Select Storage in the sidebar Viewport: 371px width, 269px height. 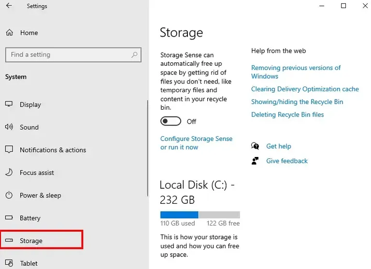[31, 241]
